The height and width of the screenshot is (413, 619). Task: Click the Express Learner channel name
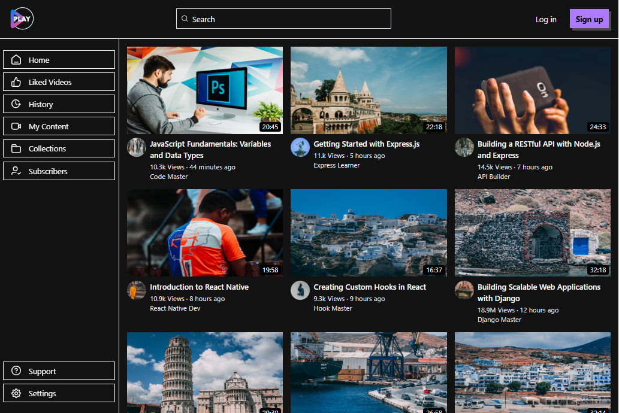pos(336,165)
